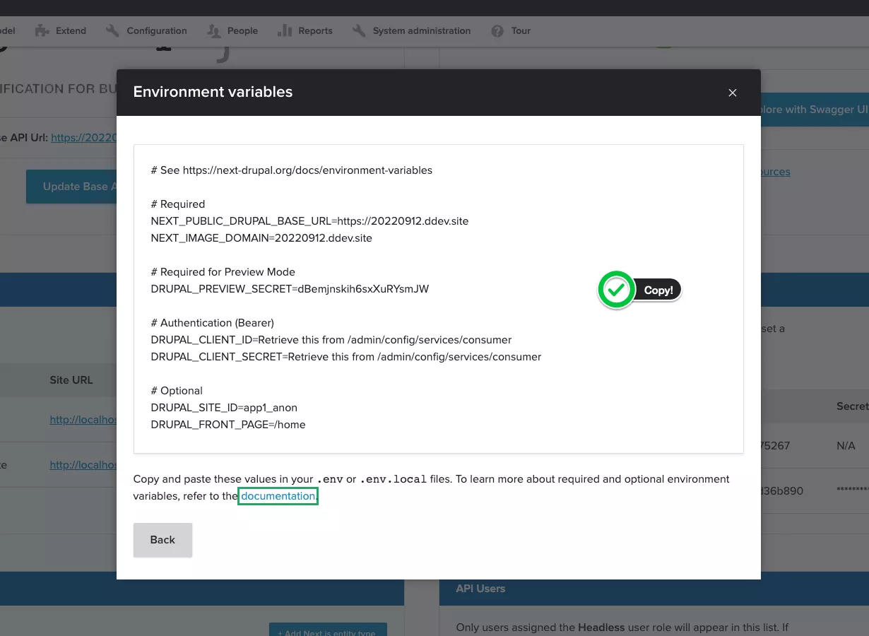The width and height of the screenshot is (869, 636).
Task: Click the Configuration wrench icon
Action: (x=112, y=31)
